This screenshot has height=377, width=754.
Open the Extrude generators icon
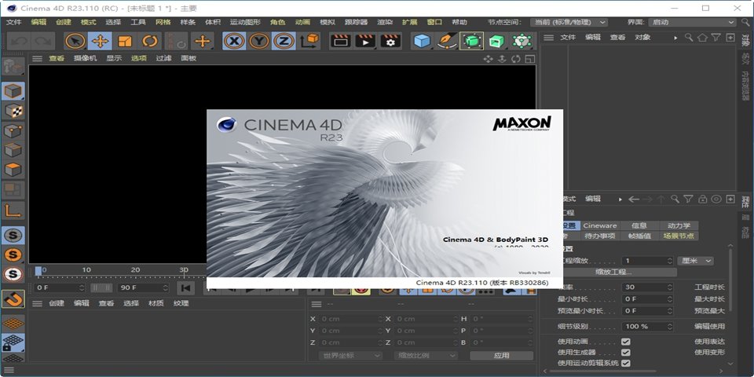(x=496, y=42)
